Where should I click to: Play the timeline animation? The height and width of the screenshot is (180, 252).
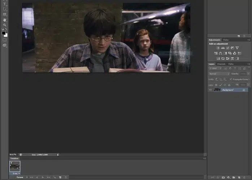(43, 177)
